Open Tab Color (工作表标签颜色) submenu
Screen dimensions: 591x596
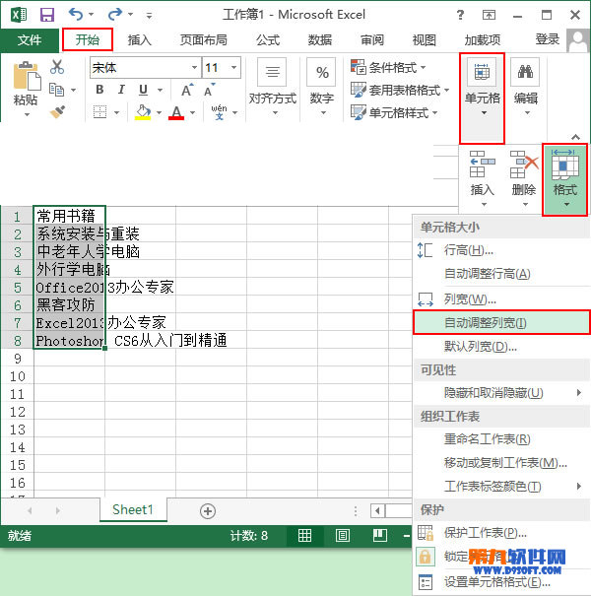coord(501,486)
